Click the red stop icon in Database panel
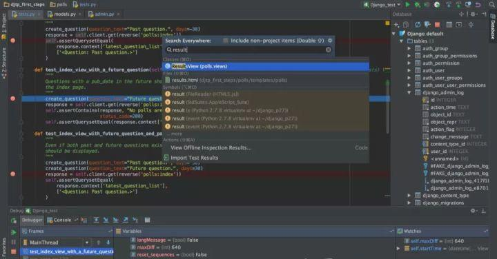Image resolution: width=497 pixels, height=259 pixels. pyautogui.click(x=437, y=25)
